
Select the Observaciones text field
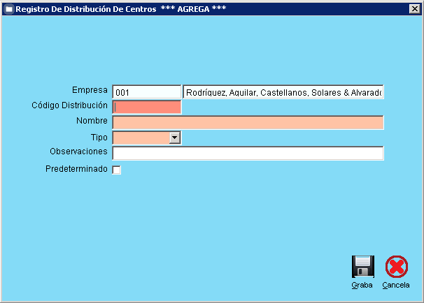(x=248, y=154)
